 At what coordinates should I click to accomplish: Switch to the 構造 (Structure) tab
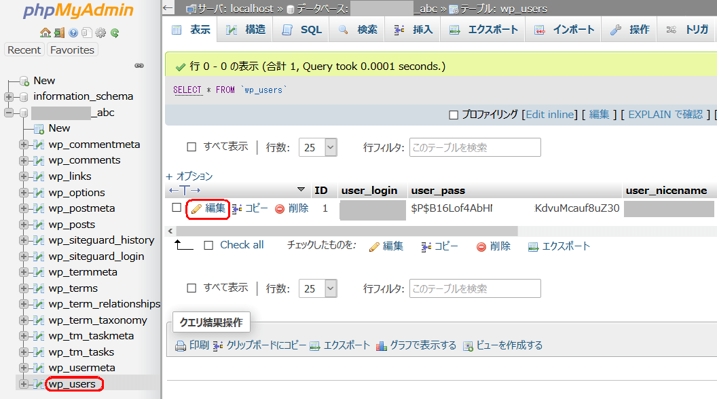coord(245,30)
